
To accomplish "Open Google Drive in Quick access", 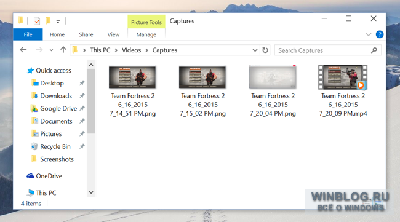I will tap(58, 109).
